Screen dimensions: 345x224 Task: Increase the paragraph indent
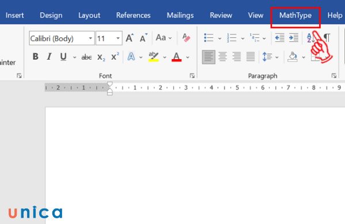293,38
